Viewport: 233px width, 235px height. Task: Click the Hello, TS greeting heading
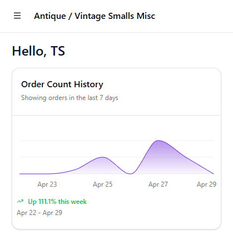tap(38, 51)
